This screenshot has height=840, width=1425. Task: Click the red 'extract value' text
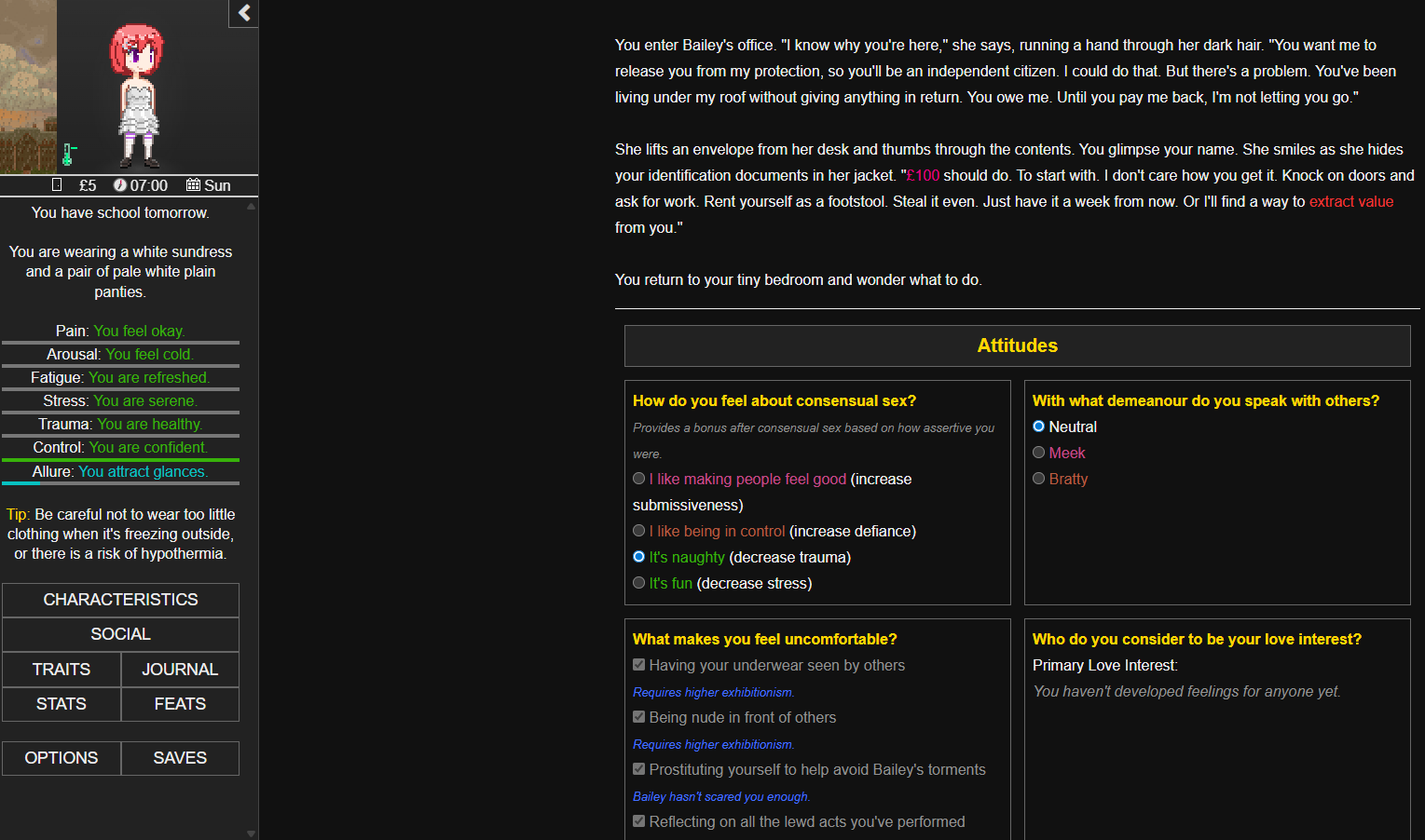pyautogui.click(x=1351, y=201)
